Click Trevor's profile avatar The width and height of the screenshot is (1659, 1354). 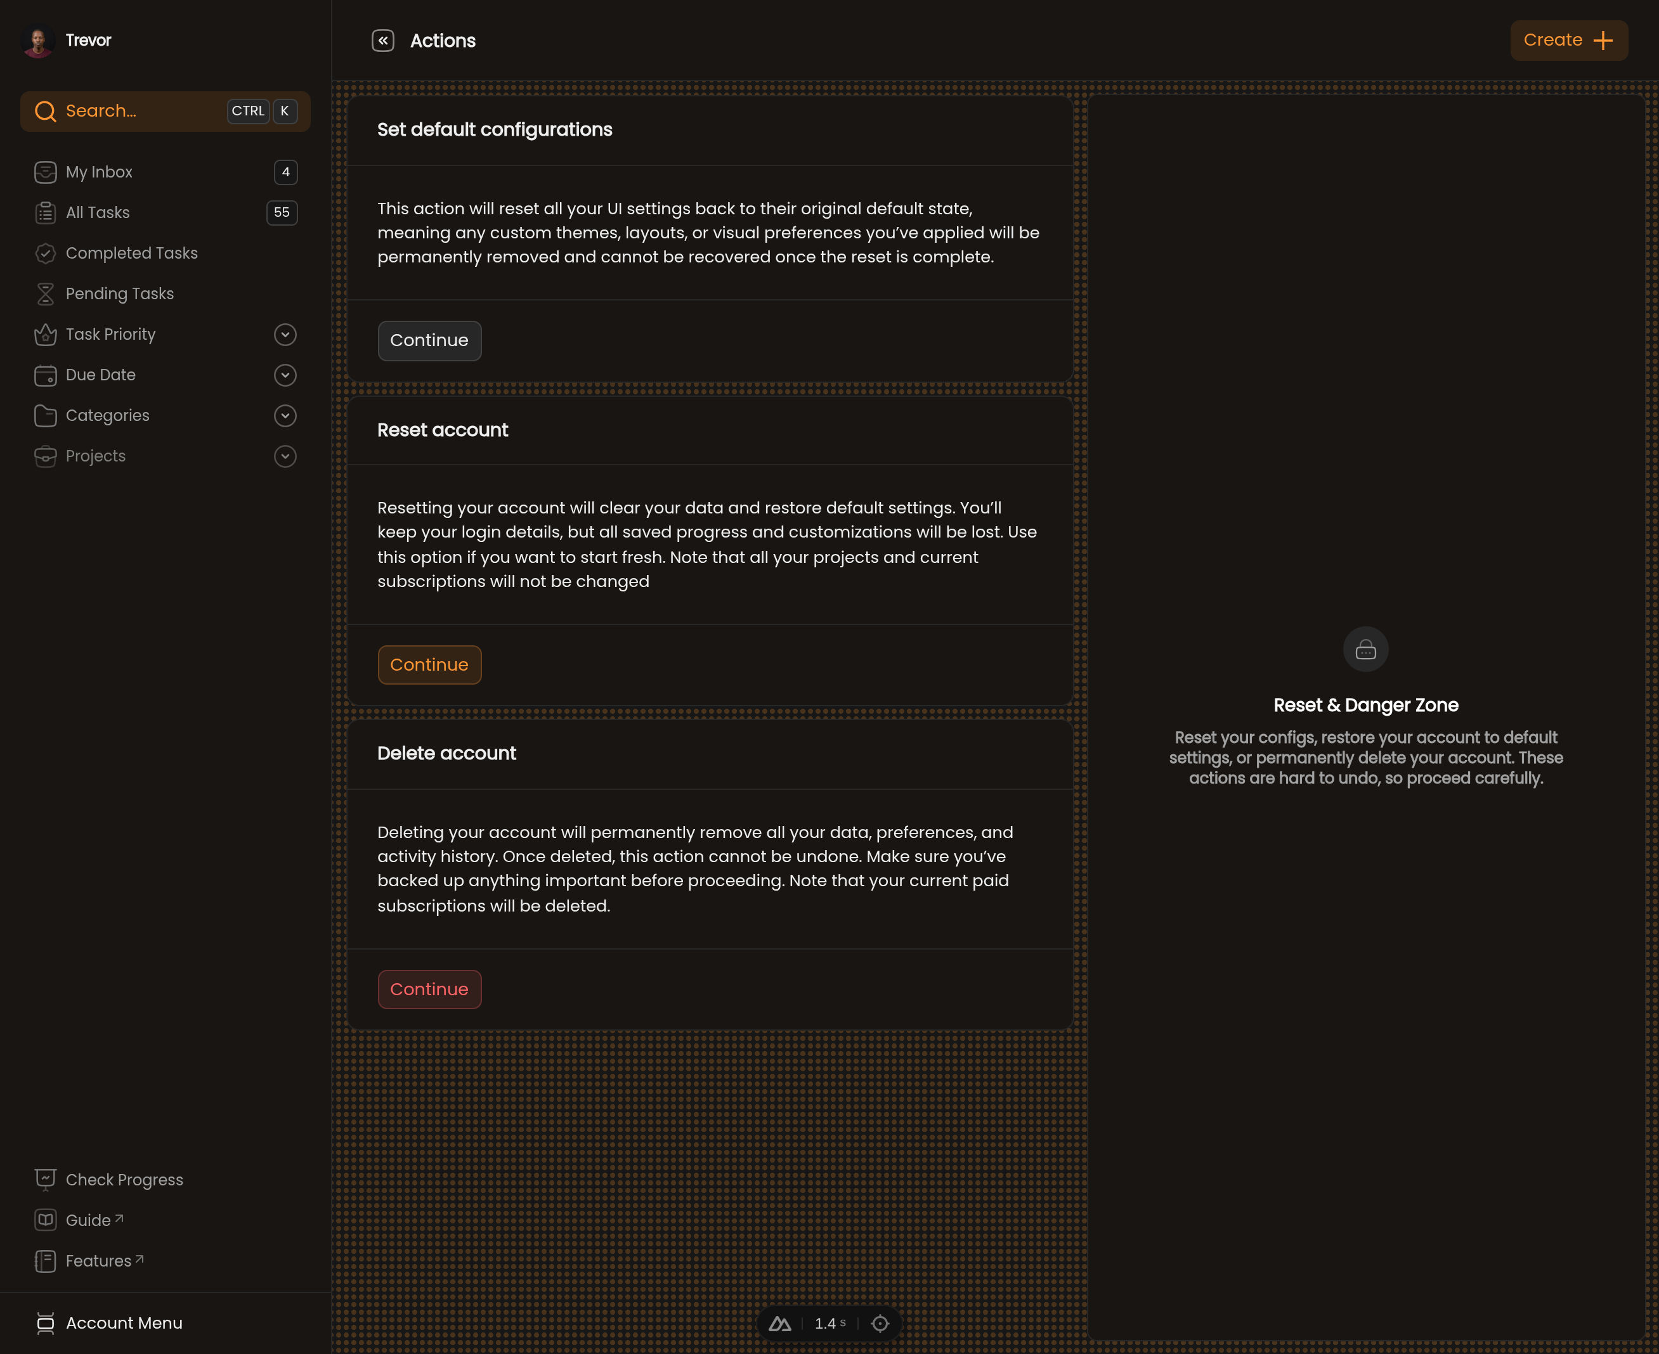coord(37,41)
